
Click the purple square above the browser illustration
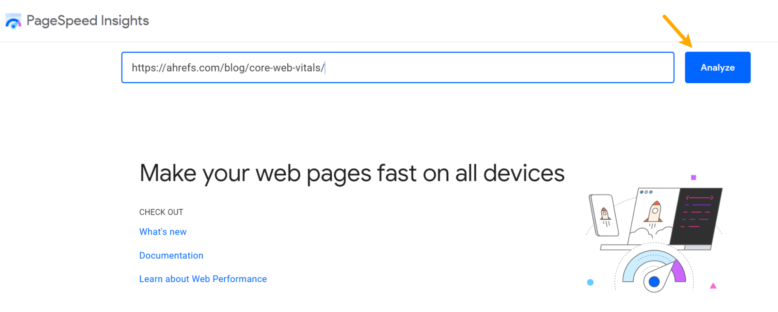point(694,177)
